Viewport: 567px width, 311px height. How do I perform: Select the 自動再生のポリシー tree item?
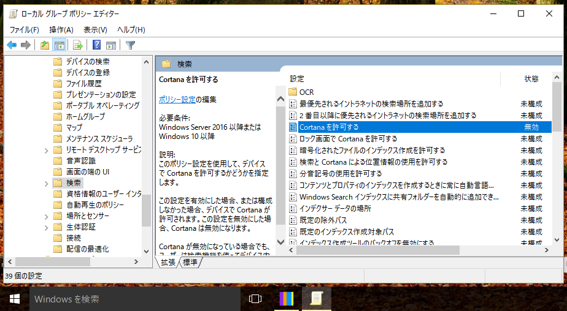pos(95,205)
